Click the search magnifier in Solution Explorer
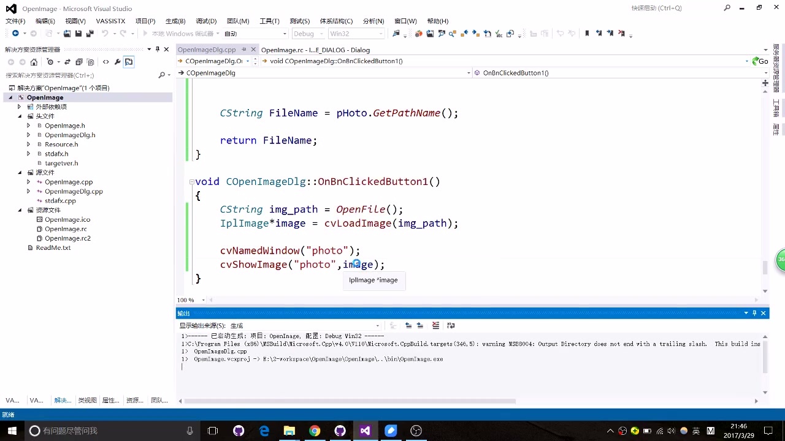This screenshot has width=785, height=441. click(x=162, y=75)
